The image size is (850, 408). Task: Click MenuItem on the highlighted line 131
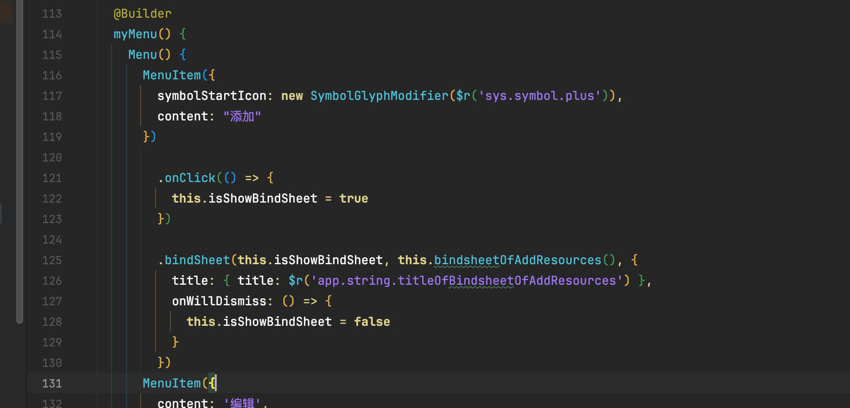point(171,384)
